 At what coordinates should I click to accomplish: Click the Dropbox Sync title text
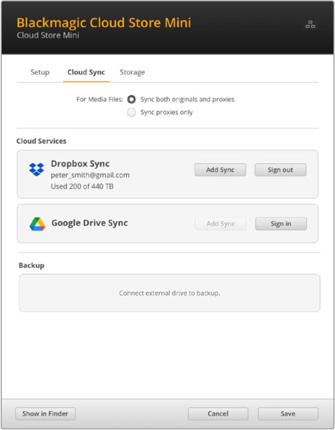[x=80, y=164]
